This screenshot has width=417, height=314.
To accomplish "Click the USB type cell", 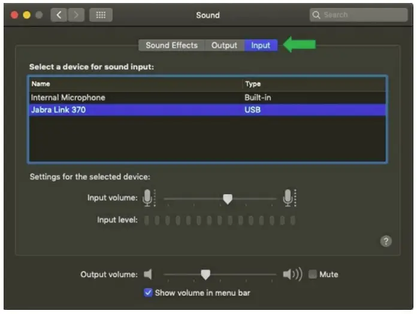I will [x=252, y=110].
